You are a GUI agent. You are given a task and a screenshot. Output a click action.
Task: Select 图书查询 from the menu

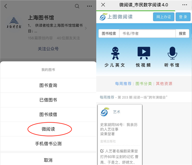tap(48, 85)
